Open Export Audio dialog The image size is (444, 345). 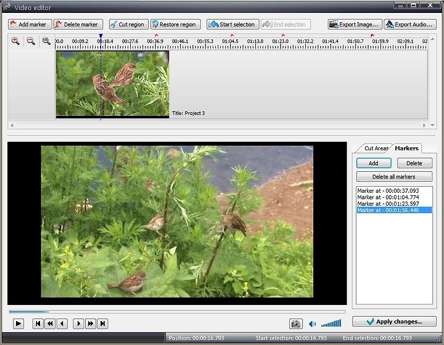[x=410, y=24]
